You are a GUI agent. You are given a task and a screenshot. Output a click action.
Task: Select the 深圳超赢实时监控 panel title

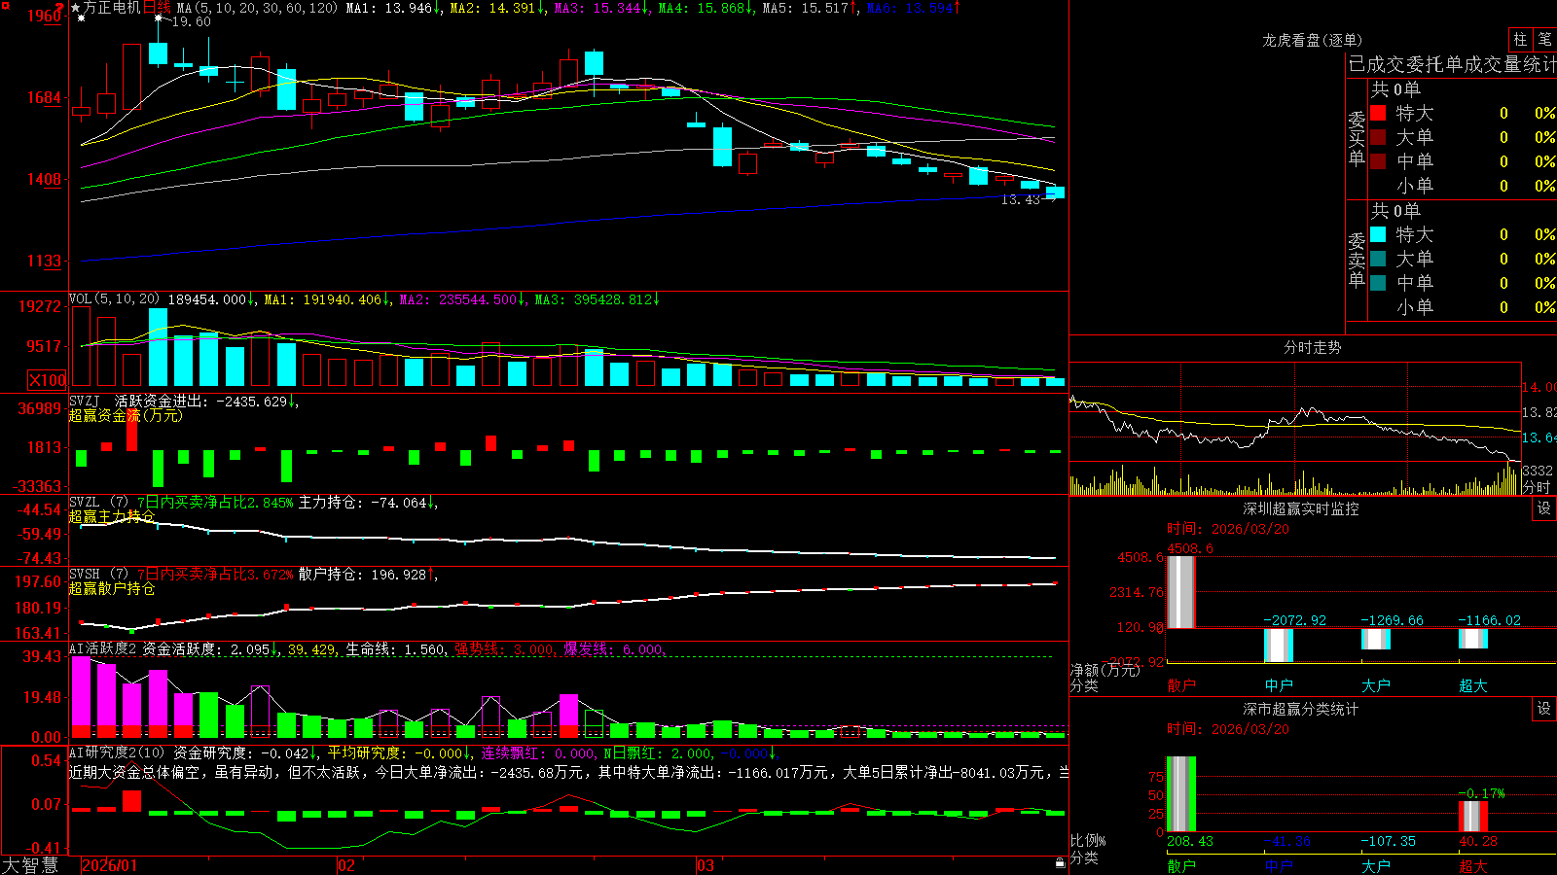click(1300, 508)
